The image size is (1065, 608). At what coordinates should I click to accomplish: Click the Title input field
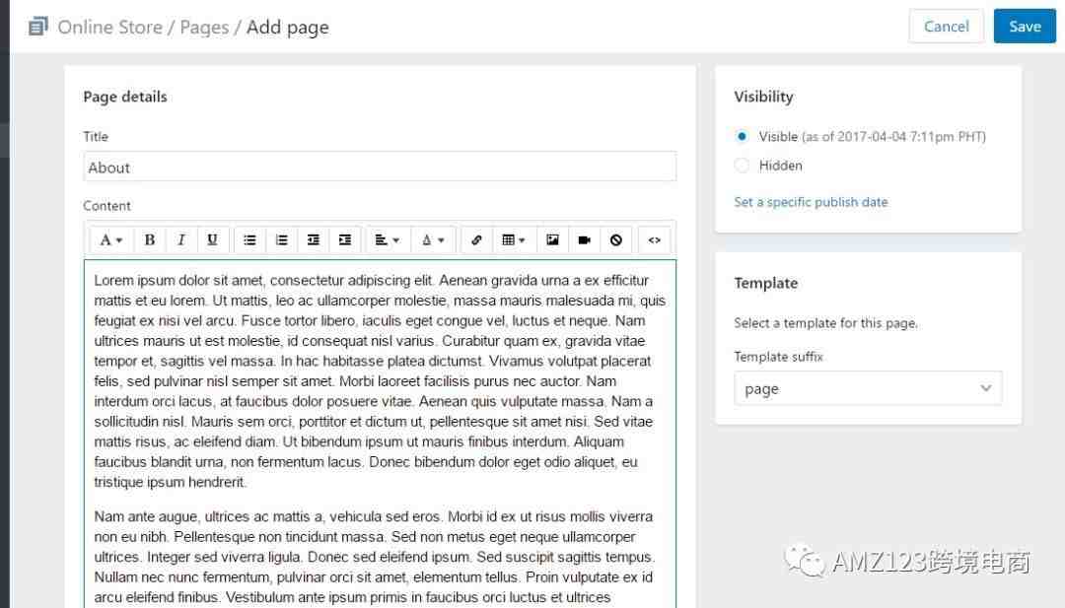click(x=380, y=167)
